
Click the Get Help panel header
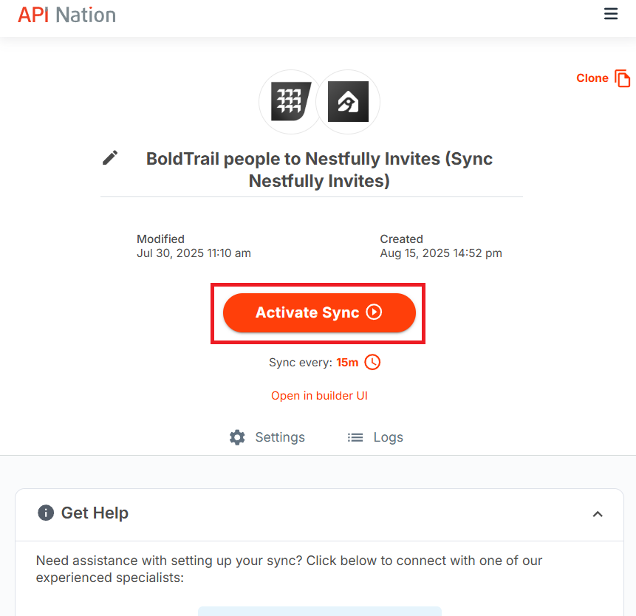point(319,515)
